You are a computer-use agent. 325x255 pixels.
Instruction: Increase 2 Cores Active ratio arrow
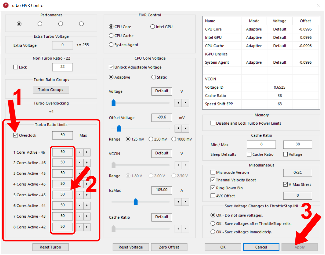pyautogui.click(x=87, y=163)
